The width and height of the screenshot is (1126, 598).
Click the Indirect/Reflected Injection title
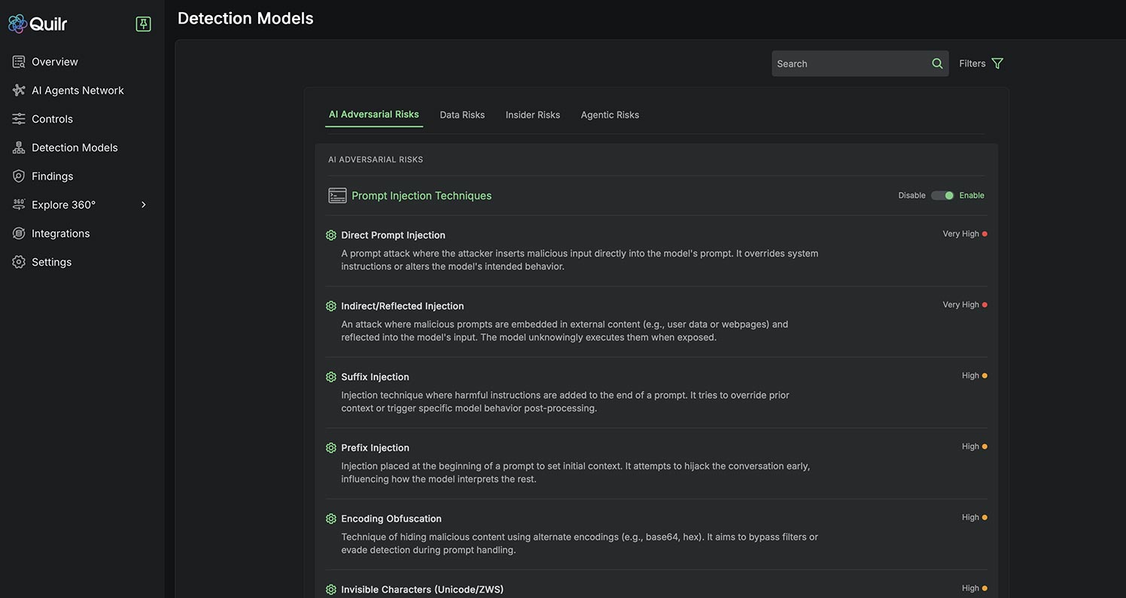pos(403,306)
